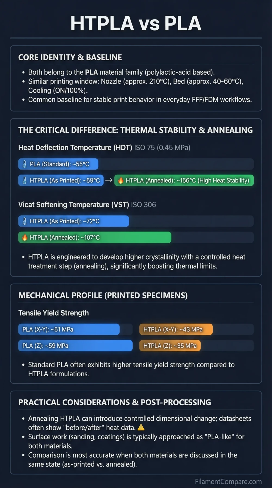Viewport: 272px width, 488px height.
Task: Click the Mechanical Profile section heading
Action: 103,295
